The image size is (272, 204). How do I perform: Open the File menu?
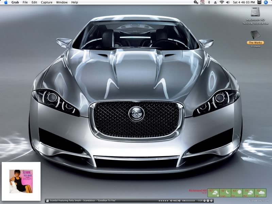pyautogui.click(x=25, y=2)
